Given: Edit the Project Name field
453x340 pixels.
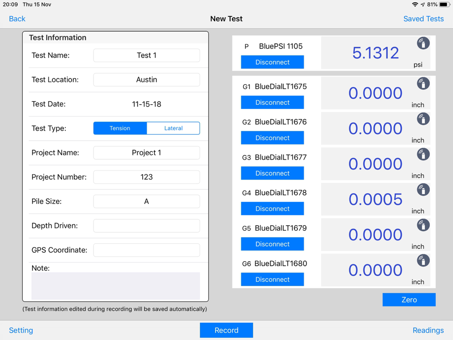Looking at the screenshot, I should coord(146,153).
